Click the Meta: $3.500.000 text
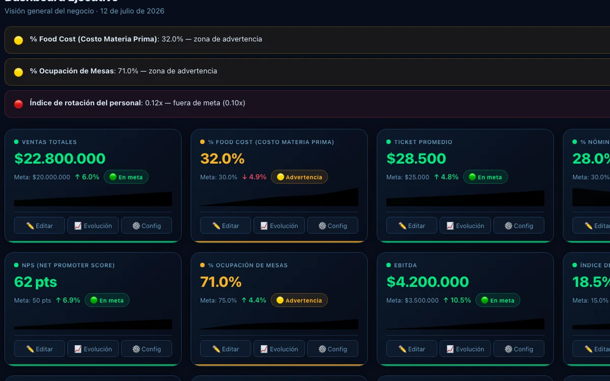The image size is (610, 381). [412, 301]
